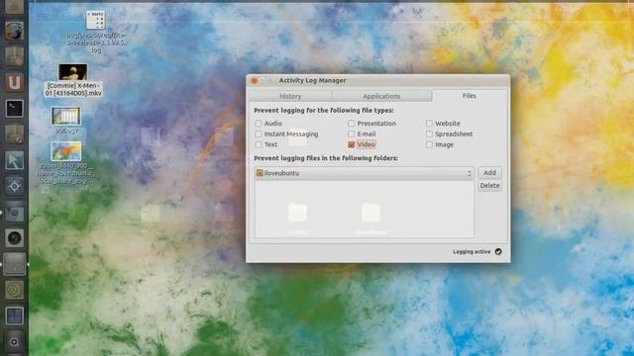Open the Ubuntu One launcher icon

[x=14, y=82]
